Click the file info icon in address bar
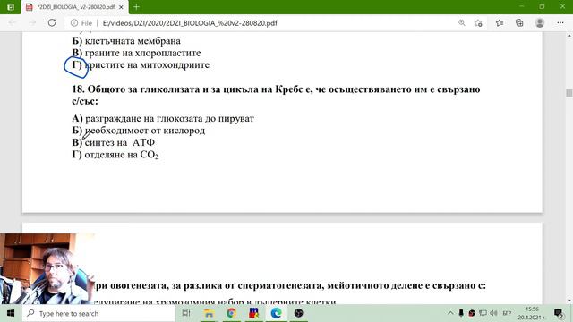The height and width of the screenshot is (322, 573). [x=74, y=23]
